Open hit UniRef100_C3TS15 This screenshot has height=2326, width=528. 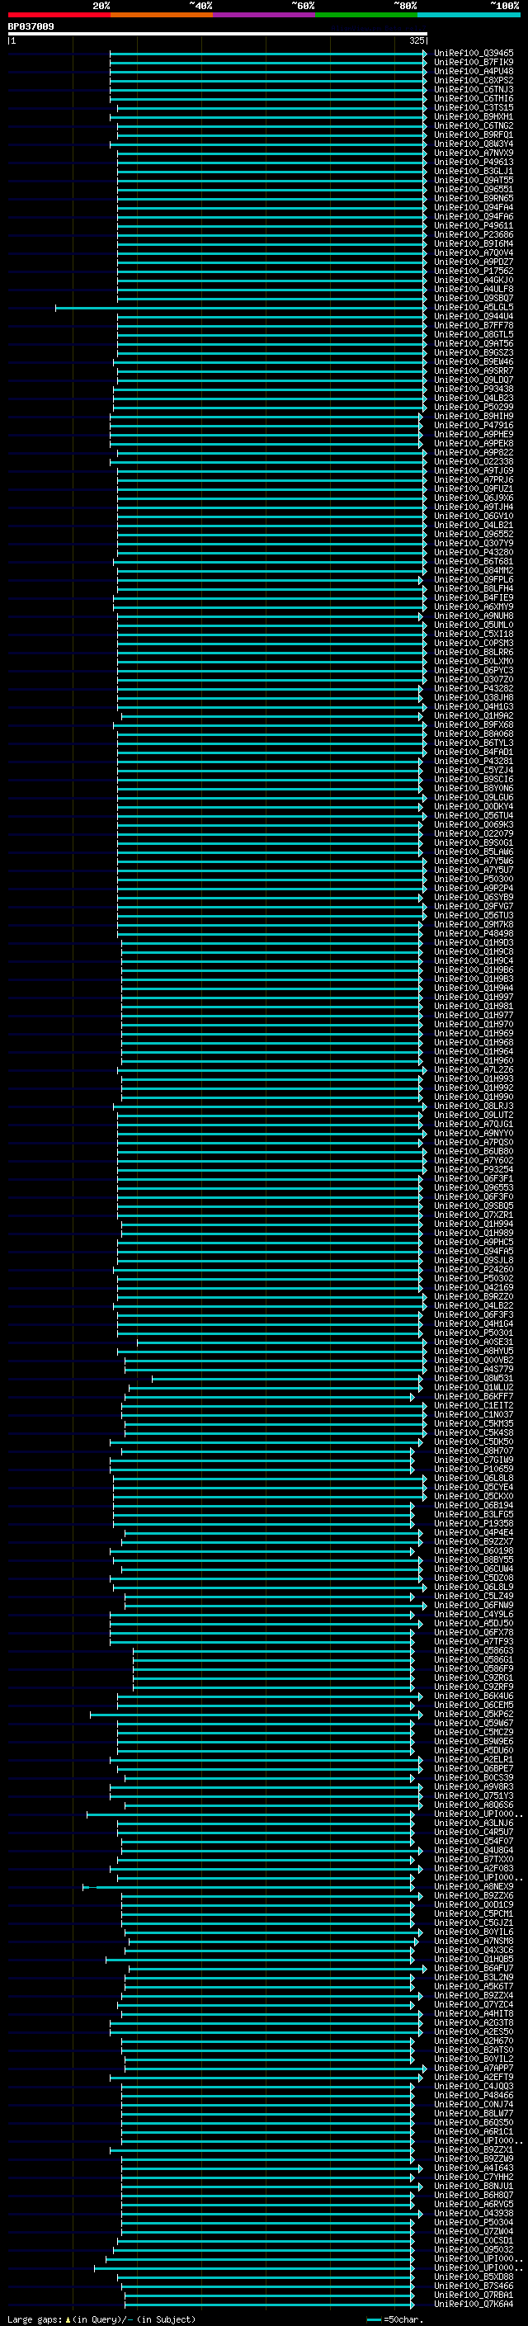(474, 107)
